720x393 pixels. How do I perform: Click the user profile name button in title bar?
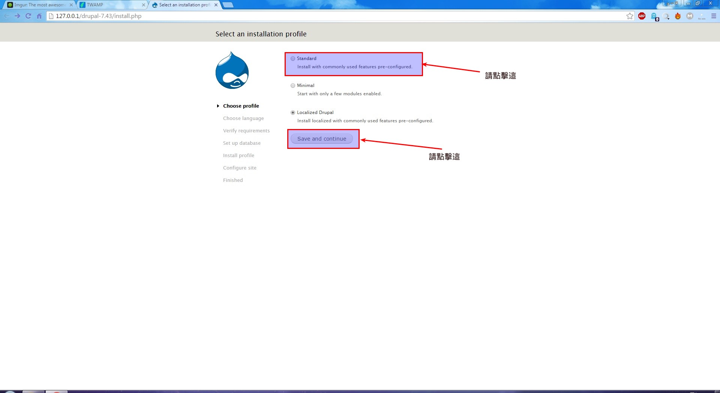coord(672,3)
